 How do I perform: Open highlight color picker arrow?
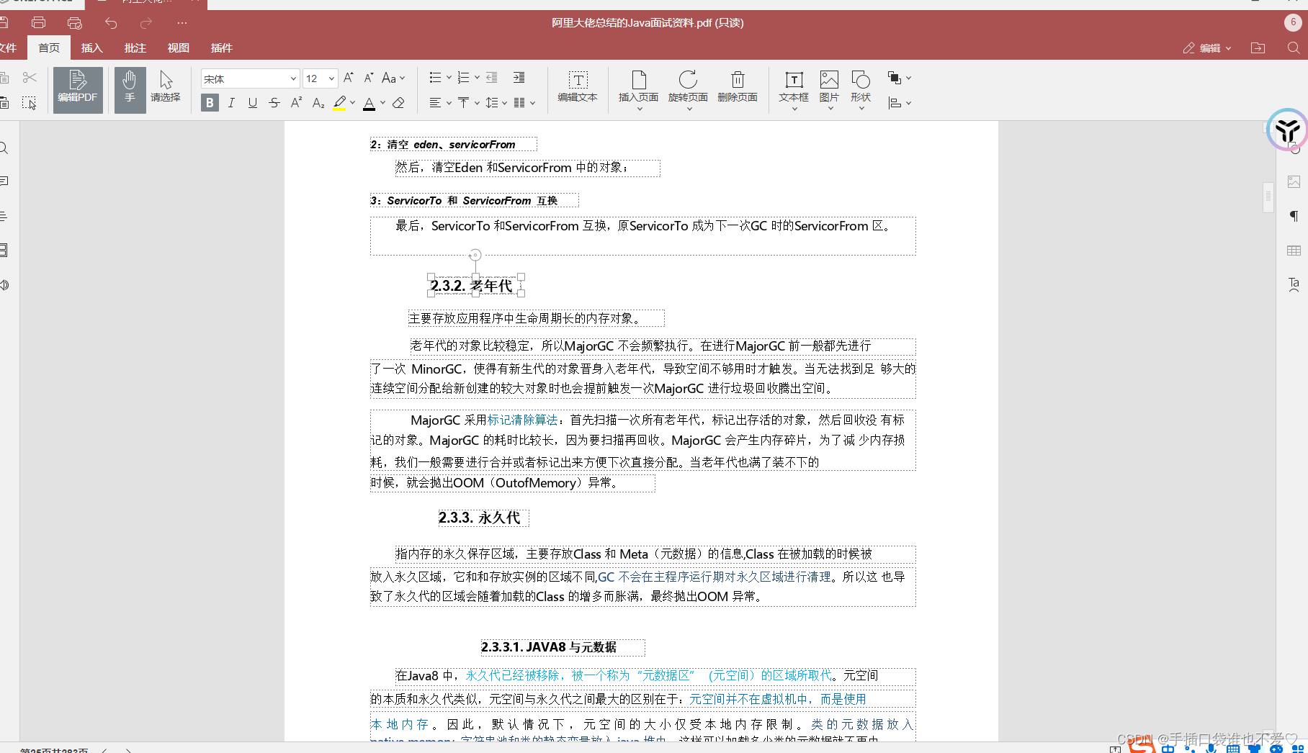[353, 103]
